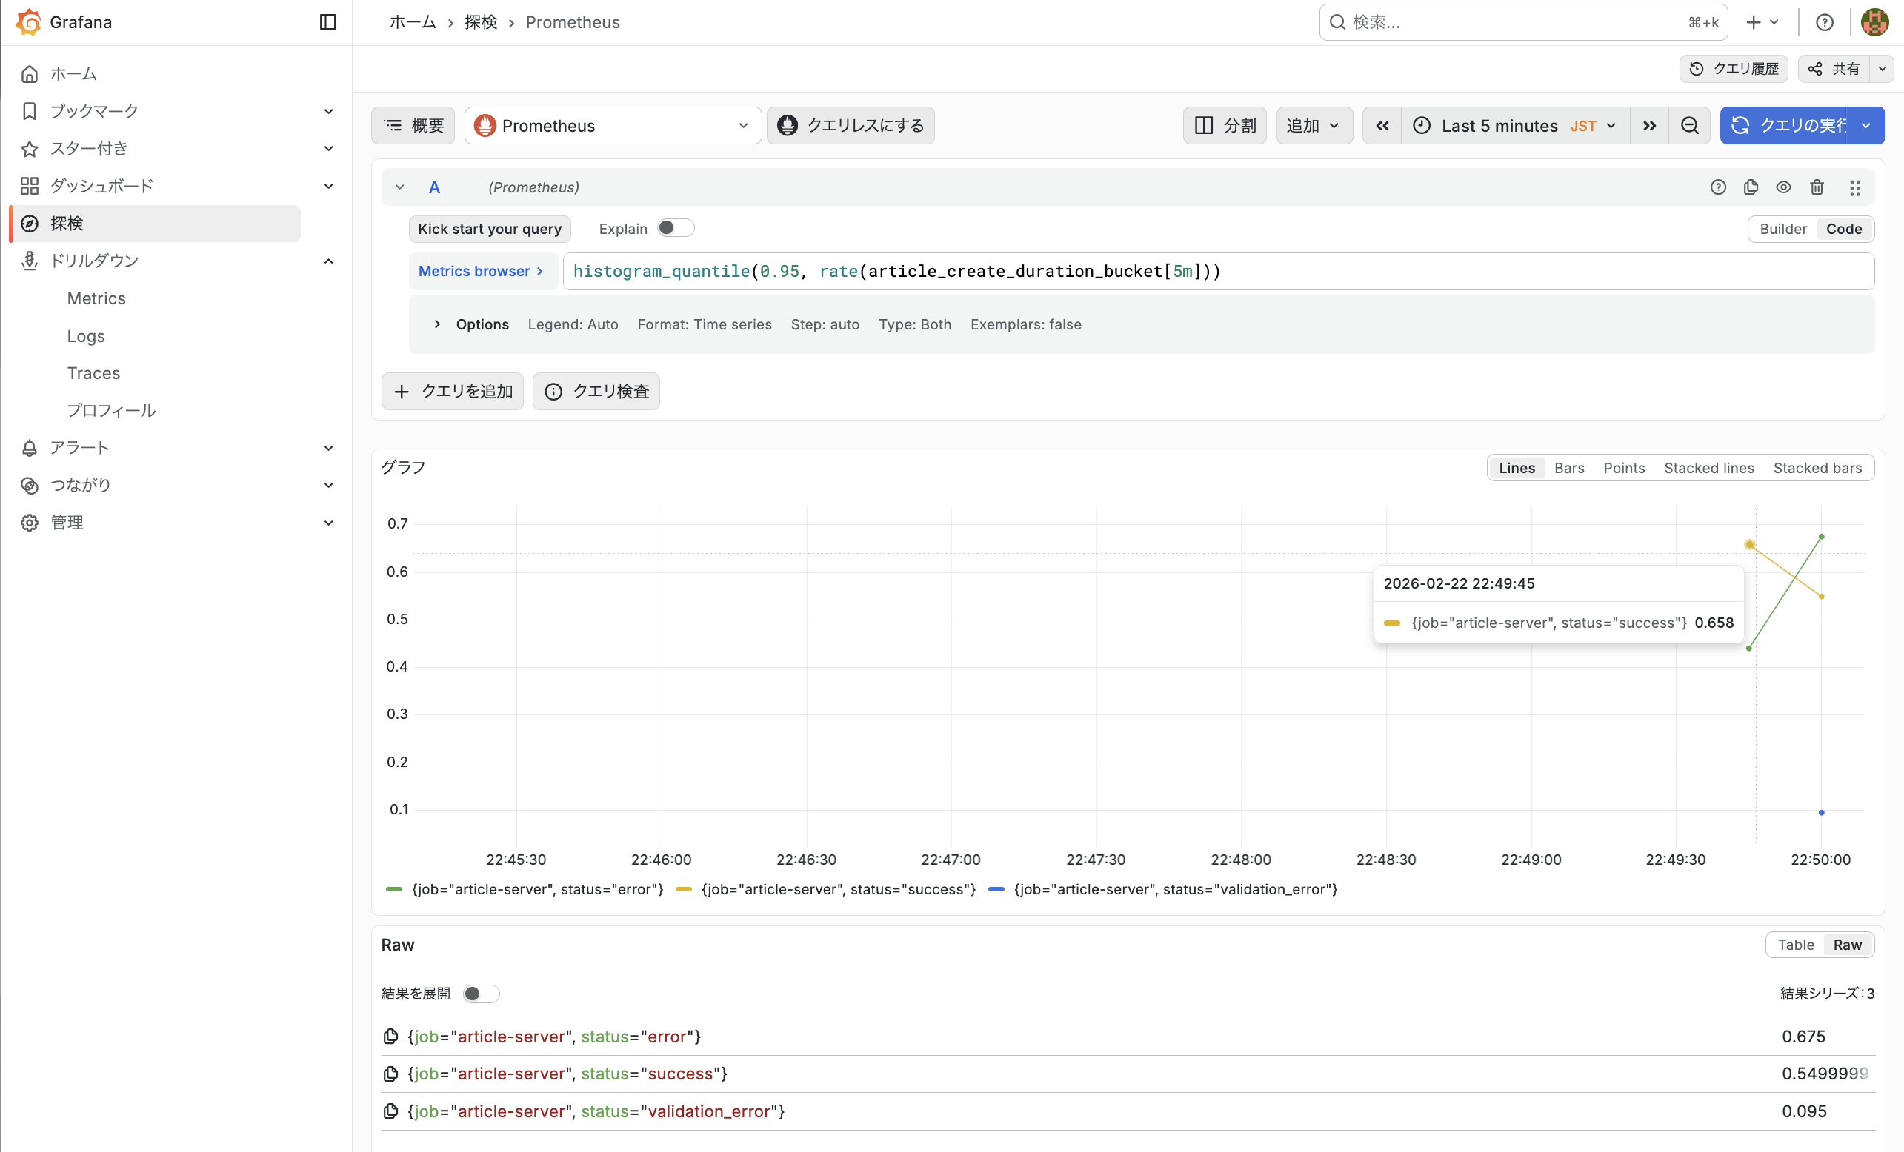Hide query A with the eye icon
The width and height of the screenshot is (1904, 1152).
click(x=1783, y=187)
